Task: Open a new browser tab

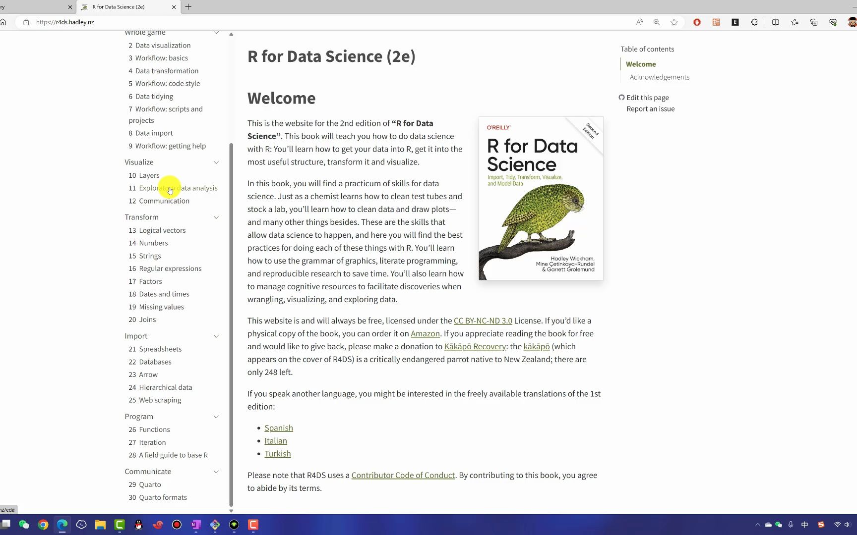Action: pyautogui.click(x=188, y=7)
